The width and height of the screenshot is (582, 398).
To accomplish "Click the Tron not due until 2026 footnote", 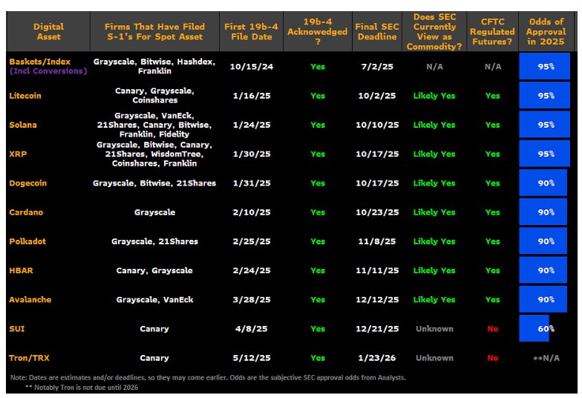I will [82, 388].
